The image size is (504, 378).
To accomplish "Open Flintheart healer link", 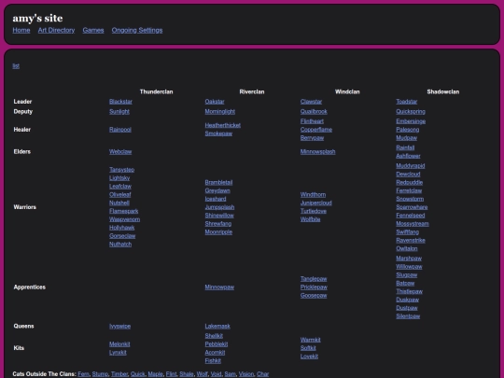I will click(312, 121).
